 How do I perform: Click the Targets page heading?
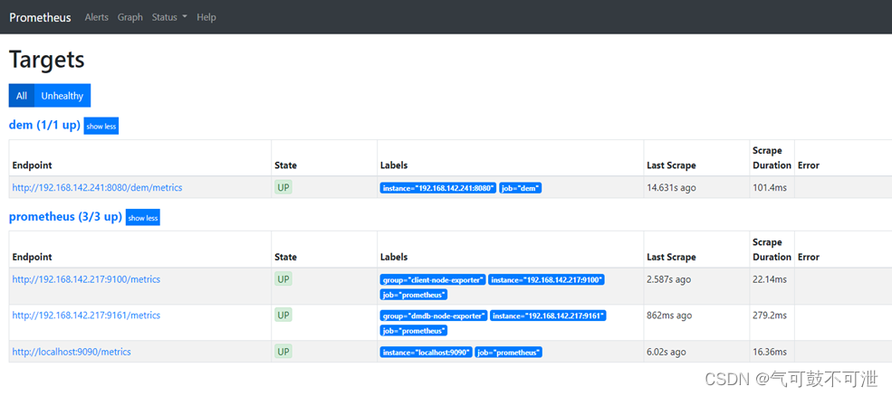[x=47, y=59]
